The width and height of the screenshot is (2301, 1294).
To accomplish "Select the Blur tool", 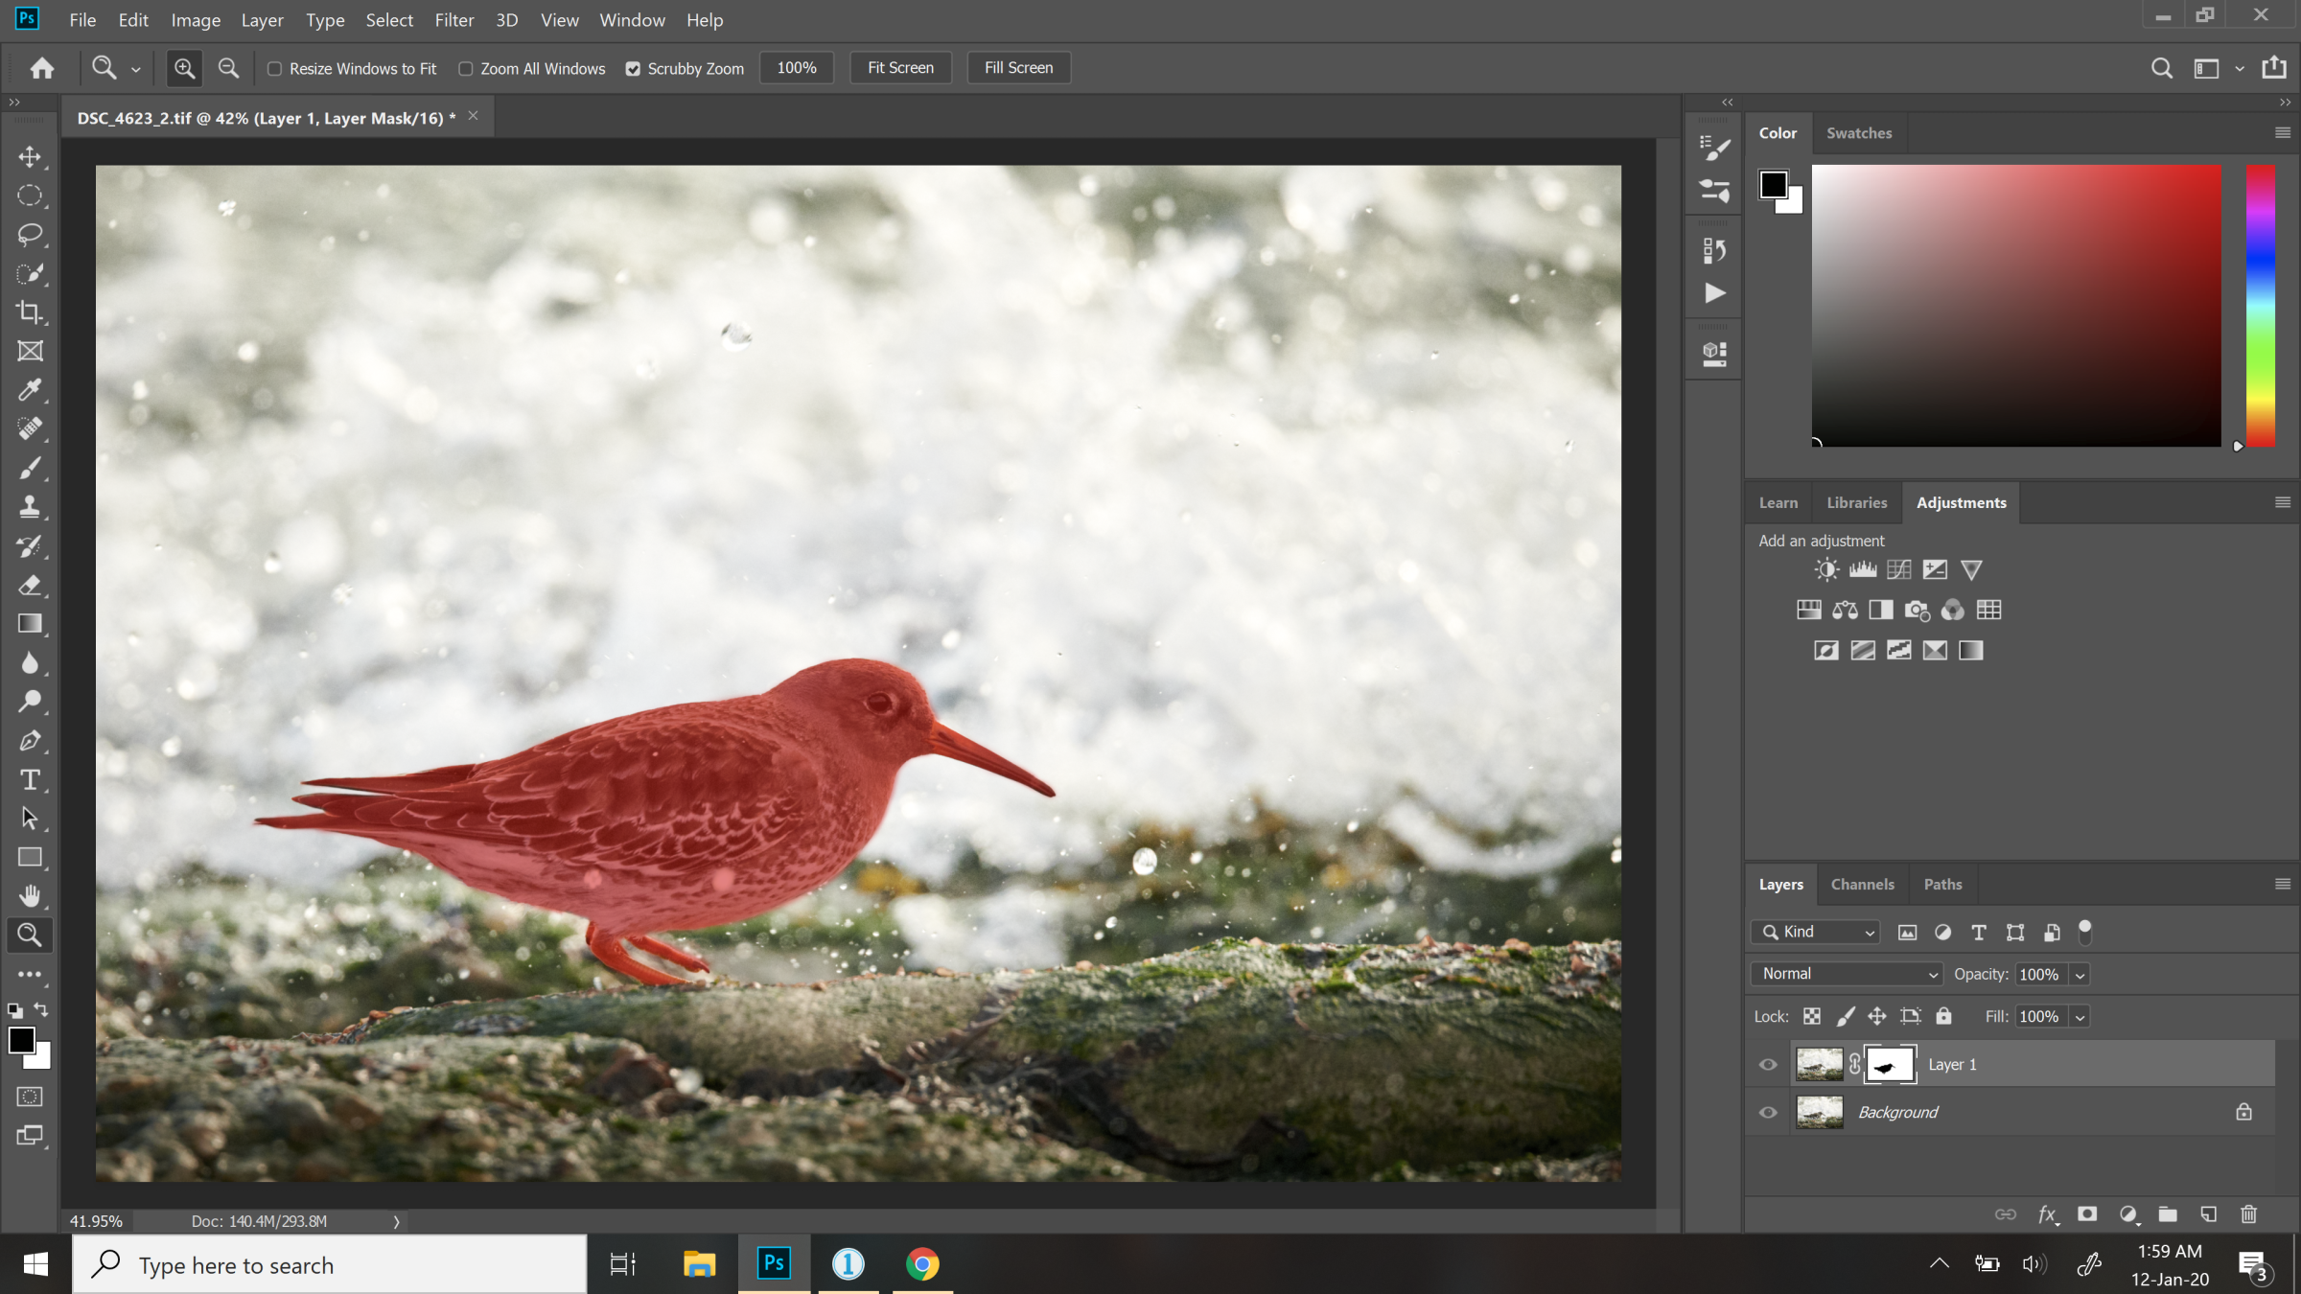I will tap(30, 663).
